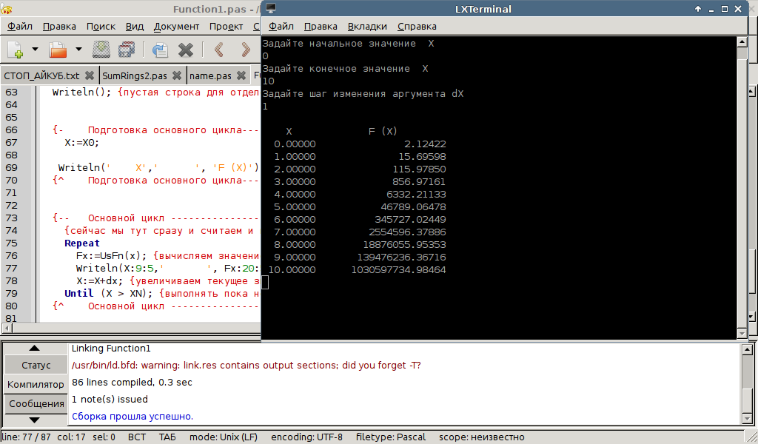Screen dimensions: 758x444
Task: Select the Статус message tab
Action: 36,366
